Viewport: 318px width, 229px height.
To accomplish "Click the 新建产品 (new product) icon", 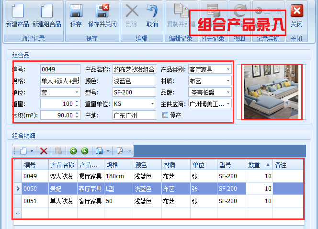I will click(x=17, y=12).
